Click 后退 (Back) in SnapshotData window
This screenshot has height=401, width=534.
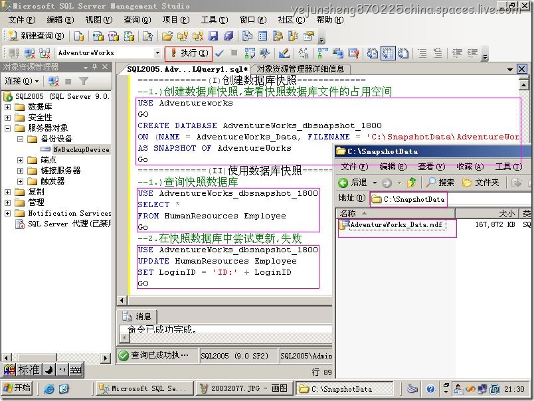(353, 183)
